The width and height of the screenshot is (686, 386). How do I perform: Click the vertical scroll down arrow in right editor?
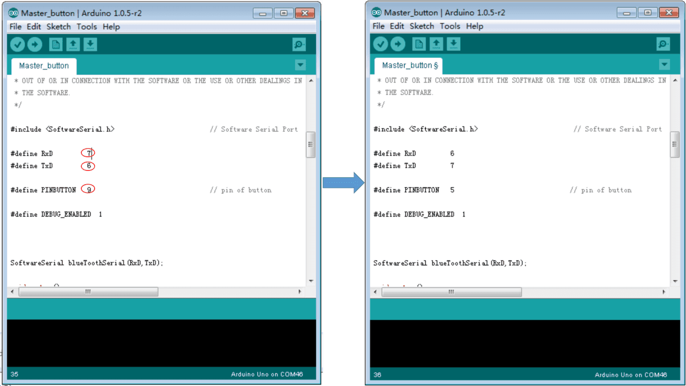[x=674, y=281]
